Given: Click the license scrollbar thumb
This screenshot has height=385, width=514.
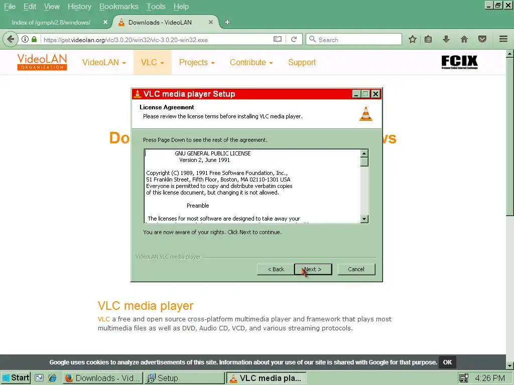Looking at the screenshot, I should tap(364, 162).
